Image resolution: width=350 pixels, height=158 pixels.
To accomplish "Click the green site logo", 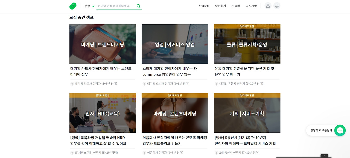I will pyautogui.click(x=73, y=6).
